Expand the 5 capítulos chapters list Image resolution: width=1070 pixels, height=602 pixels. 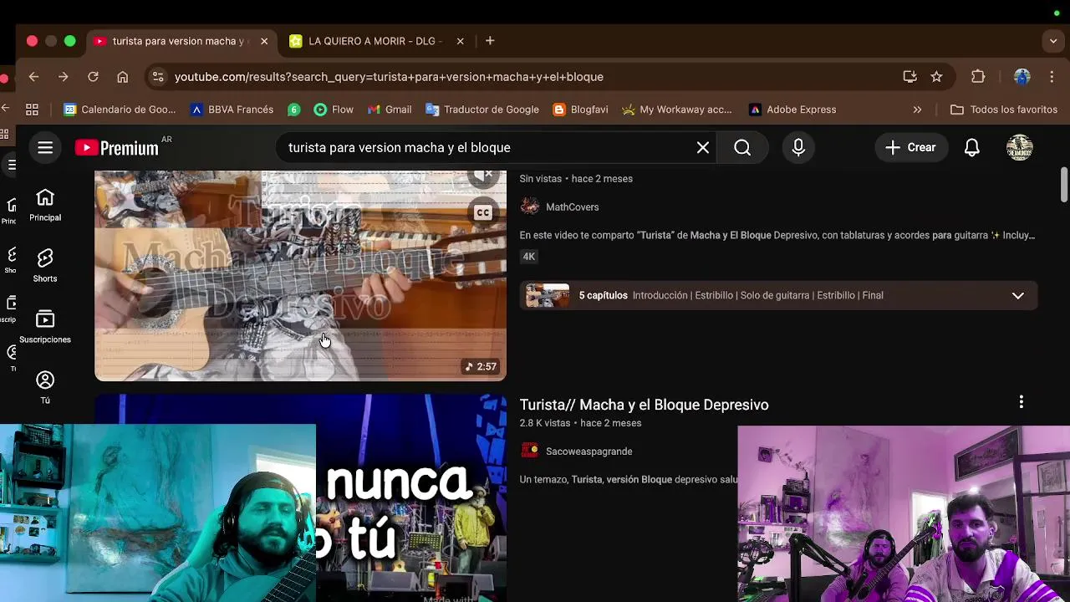[x=1017, y=295]
